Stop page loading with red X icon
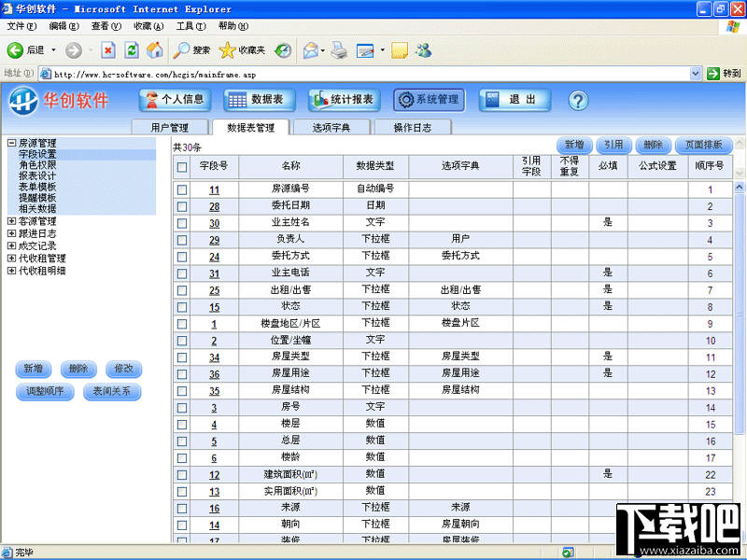Screen dimensions: 747x560 coord(108,50)
